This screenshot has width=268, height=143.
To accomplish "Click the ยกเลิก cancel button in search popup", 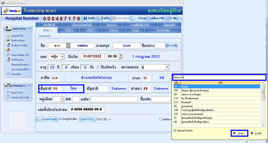I will (x=257, y=133).
